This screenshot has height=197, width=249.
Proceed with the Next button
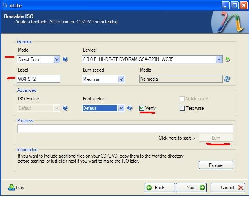(x=191, y=188)
